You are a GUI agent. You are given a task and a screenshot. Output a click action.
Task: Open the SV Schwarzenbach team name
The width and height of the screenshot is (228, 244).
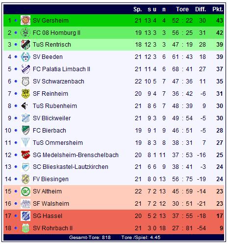[58, 81]
